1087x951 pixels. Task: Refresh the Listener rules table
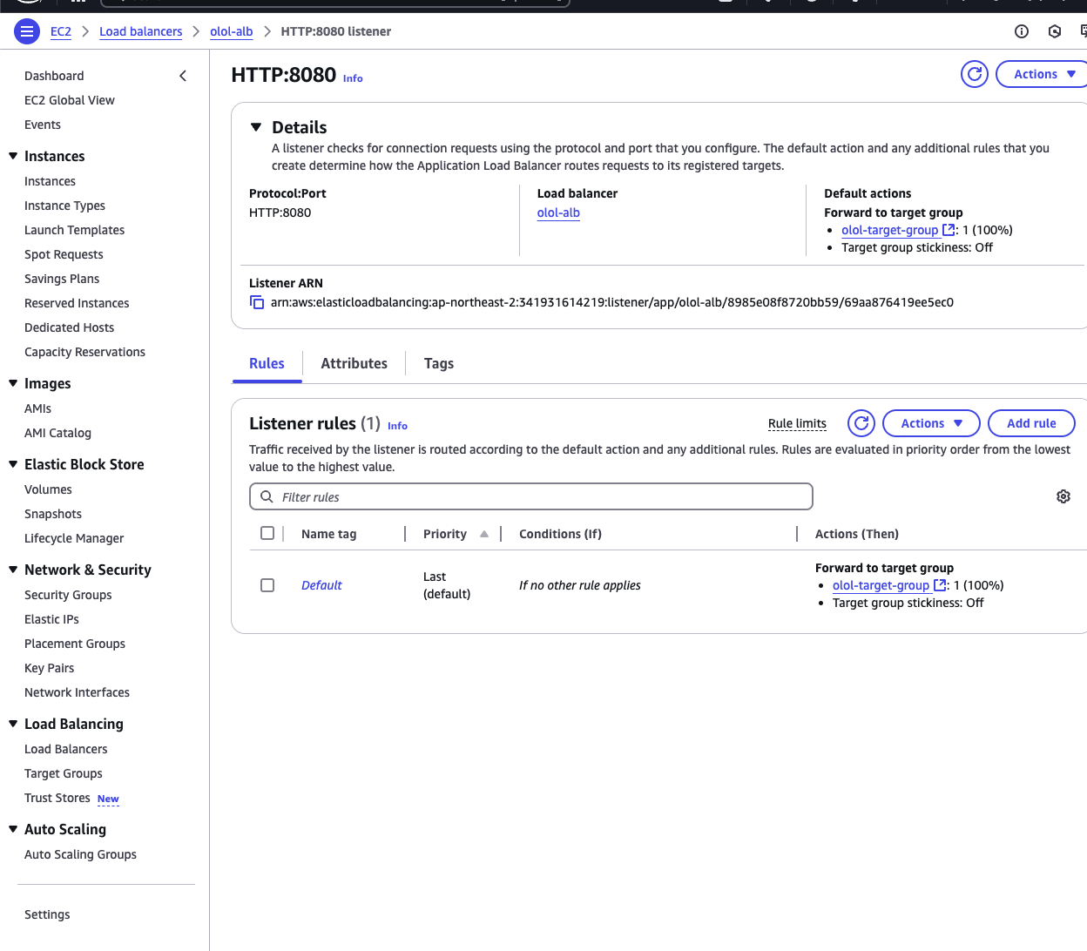[x=861, y=423]
